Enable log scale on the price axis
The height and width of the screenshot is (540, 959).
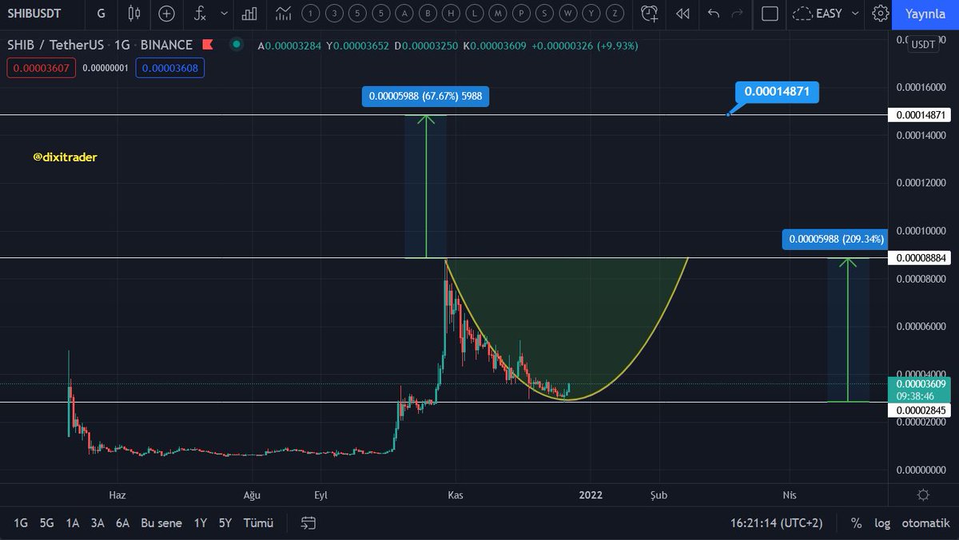pos(882,523)
